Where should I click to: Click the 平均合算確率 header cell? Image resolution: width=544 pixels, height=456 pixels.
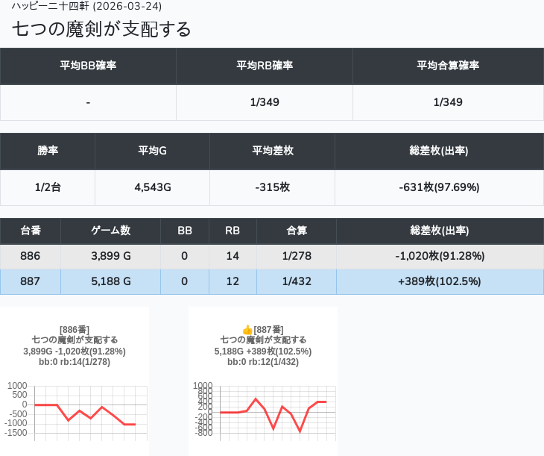point(448,66)
